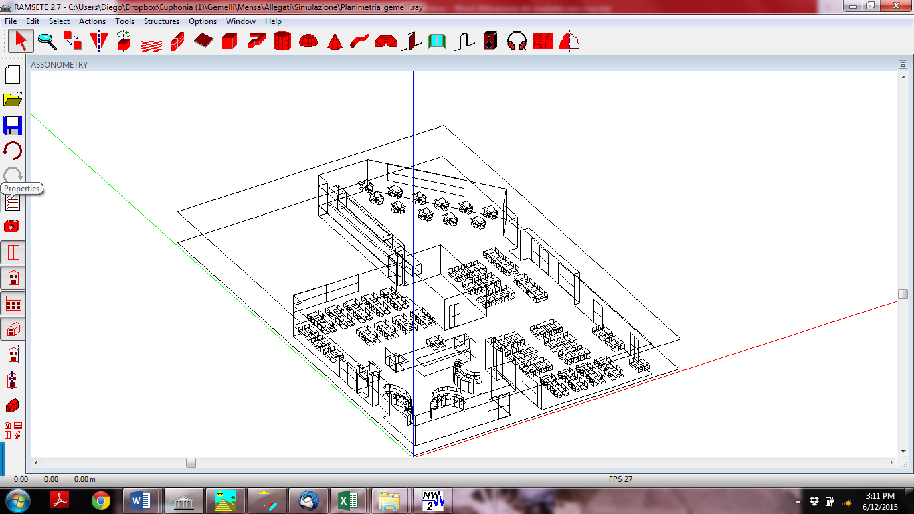This screenshot has width=914, height=514.
Task: Show hidden system tray icons arrow
Action: tap(798, 501)
